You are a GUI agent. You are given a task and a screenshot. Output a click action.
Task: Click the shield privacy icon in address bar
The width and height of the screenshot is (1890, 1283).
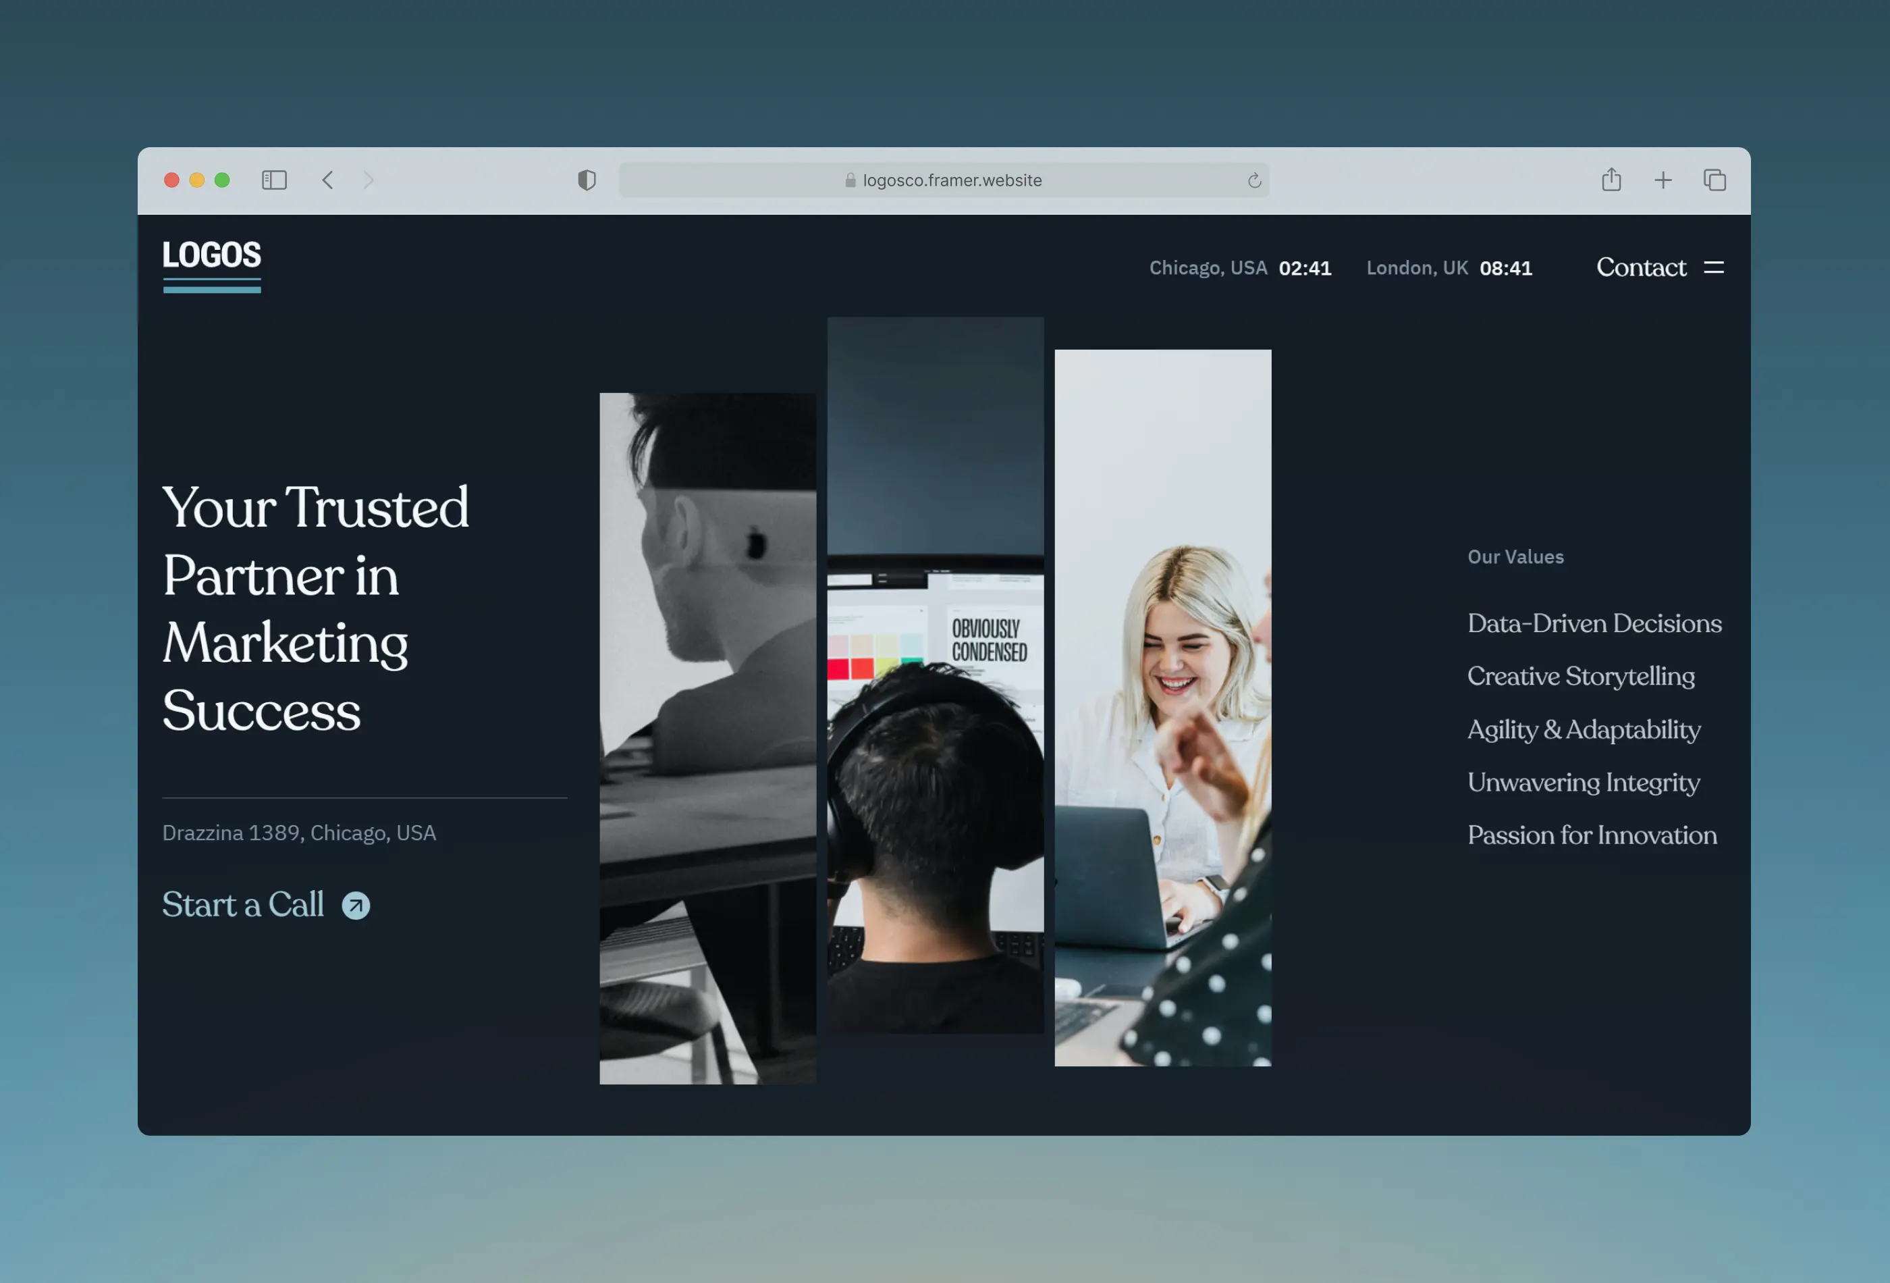coord(585,179)
